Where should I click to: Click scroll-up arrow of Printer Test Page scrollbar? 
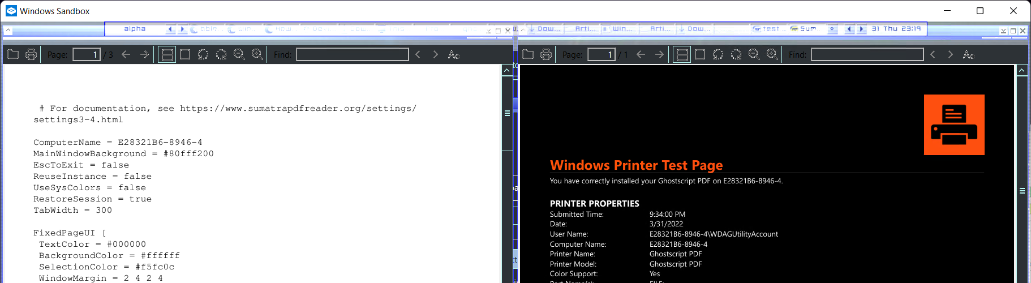point(1022,70)
